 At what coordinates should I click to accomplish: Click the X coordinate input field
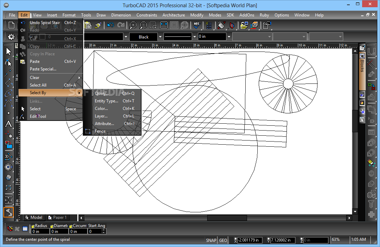pyautogui.click(x=249, y=240)
